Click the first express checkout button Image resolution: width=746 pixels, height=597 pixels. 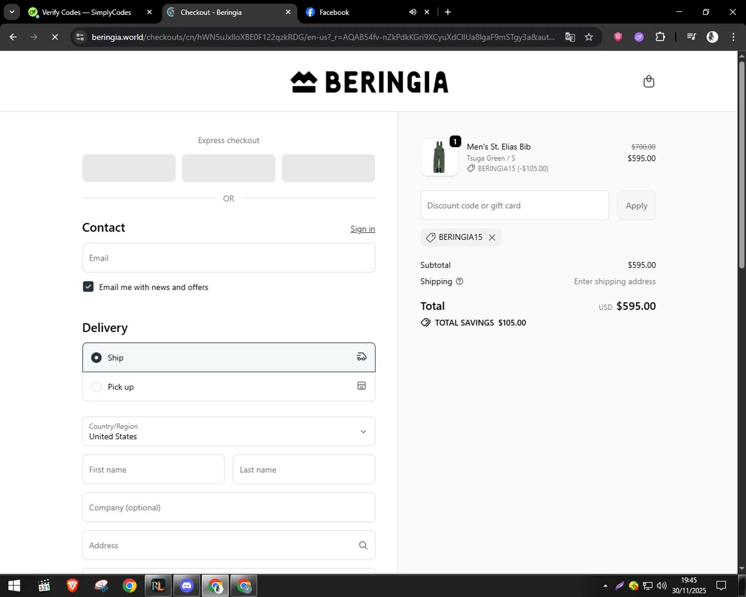[129, 168]
